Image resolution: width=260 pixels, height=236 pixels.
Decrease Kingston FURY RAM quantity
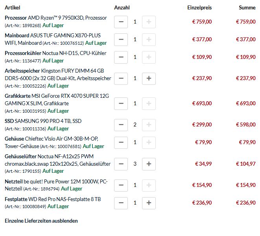[121, 78]
